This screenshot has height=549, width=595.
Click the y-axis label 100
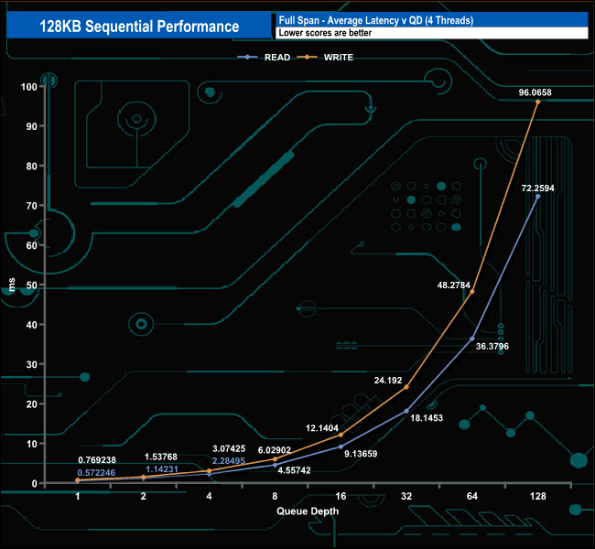point(29,87)
